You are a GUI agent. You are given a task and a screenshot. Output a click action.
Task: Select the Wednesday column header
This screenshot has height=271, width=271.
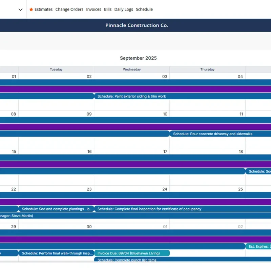pos(132,69)
